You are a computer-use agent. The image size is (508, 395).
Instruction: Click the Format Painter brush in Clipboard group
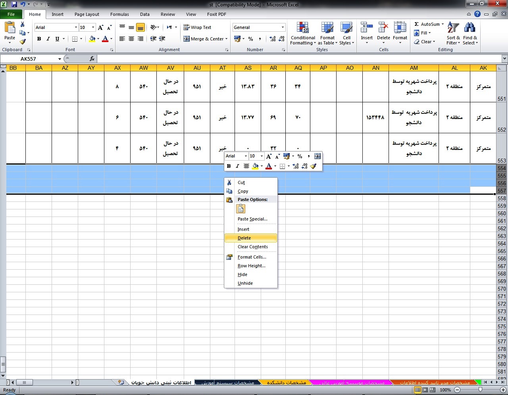pos(23,42)
